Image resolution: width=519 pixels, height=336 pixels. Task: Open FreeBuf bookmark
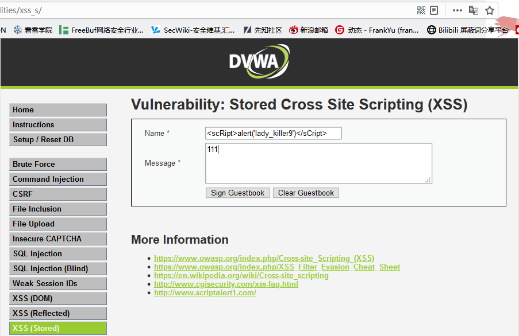[x=102, y=30]
